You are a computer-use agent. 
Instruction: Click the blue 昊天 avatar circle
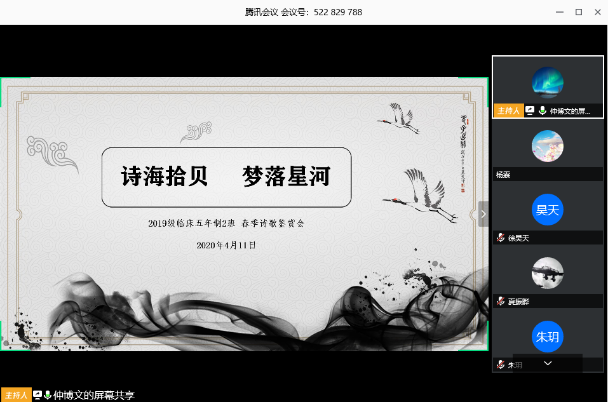(547, 210)
